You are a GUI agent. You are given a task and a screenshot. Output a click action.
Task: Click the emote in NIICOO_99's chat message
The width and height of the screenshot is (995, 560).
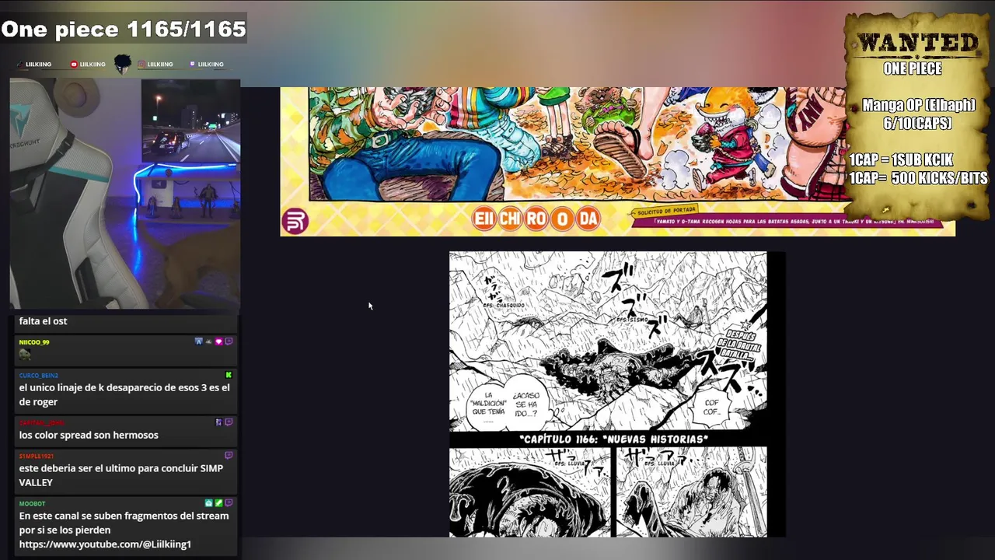click(x=25, y=355)
